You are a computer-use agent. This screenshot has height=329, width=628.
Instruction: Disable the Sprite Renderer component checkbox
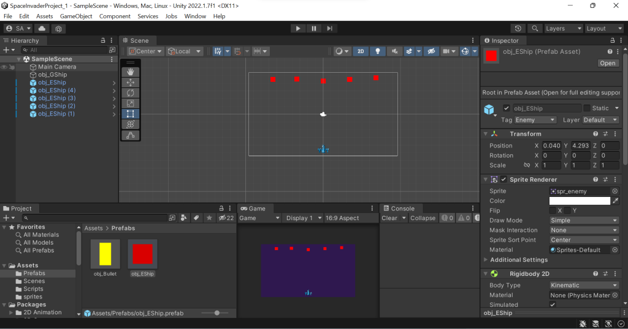504,179
